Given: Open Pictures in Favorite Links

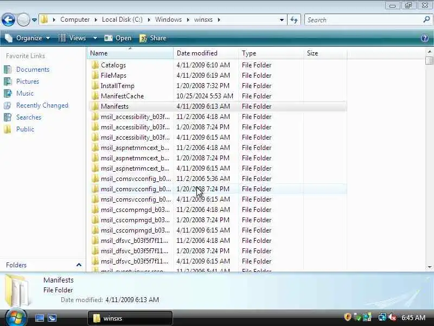Looking at the screenshot, I should click(x=28, y=81).
